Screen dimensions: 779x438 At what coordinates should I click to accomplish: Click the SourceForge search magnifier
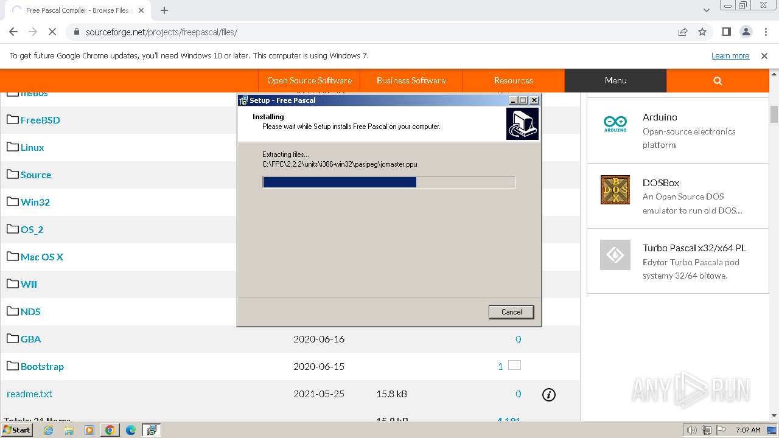point(718,80)
